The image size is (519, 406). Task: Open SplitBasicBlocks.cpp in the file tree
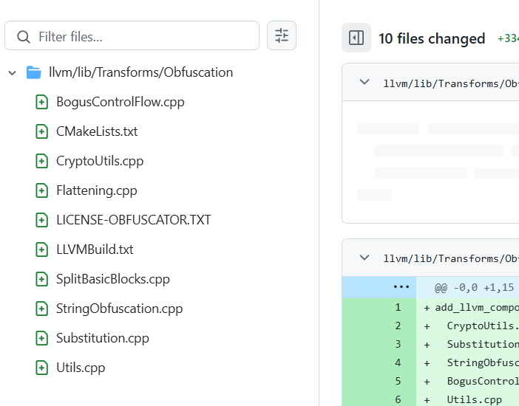point(113,279)
